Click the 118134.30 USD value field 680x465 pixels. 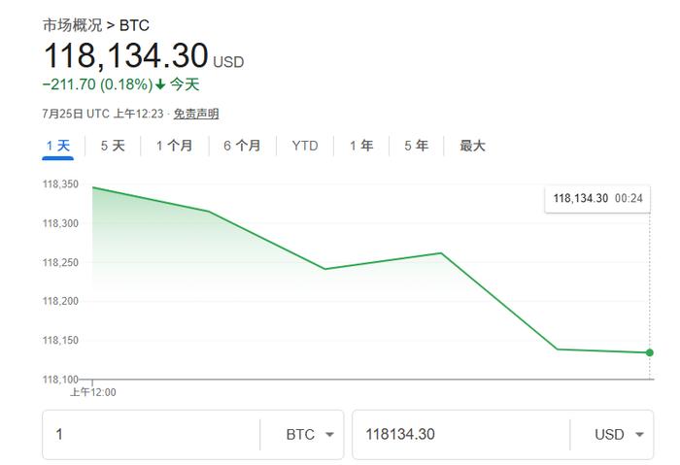[x=461, y=434]
